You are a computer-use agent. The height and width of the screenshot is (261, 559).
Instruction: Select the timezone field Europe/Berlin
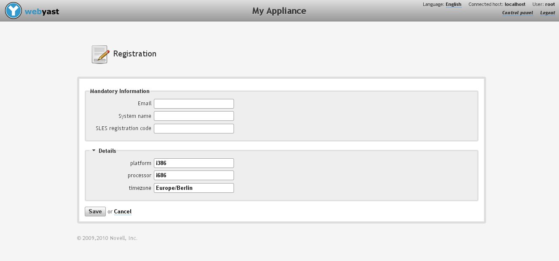pos(193,188)
